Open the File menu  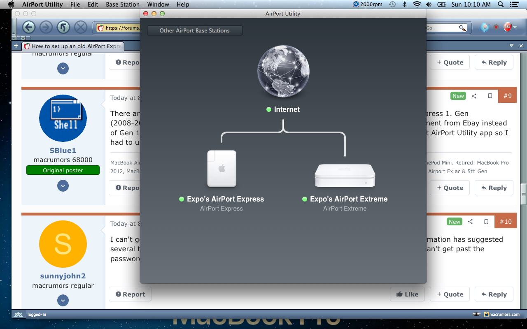point(75,5)
